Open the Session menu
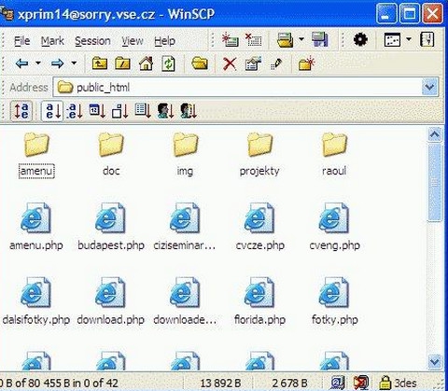 [x=92, y=41]
